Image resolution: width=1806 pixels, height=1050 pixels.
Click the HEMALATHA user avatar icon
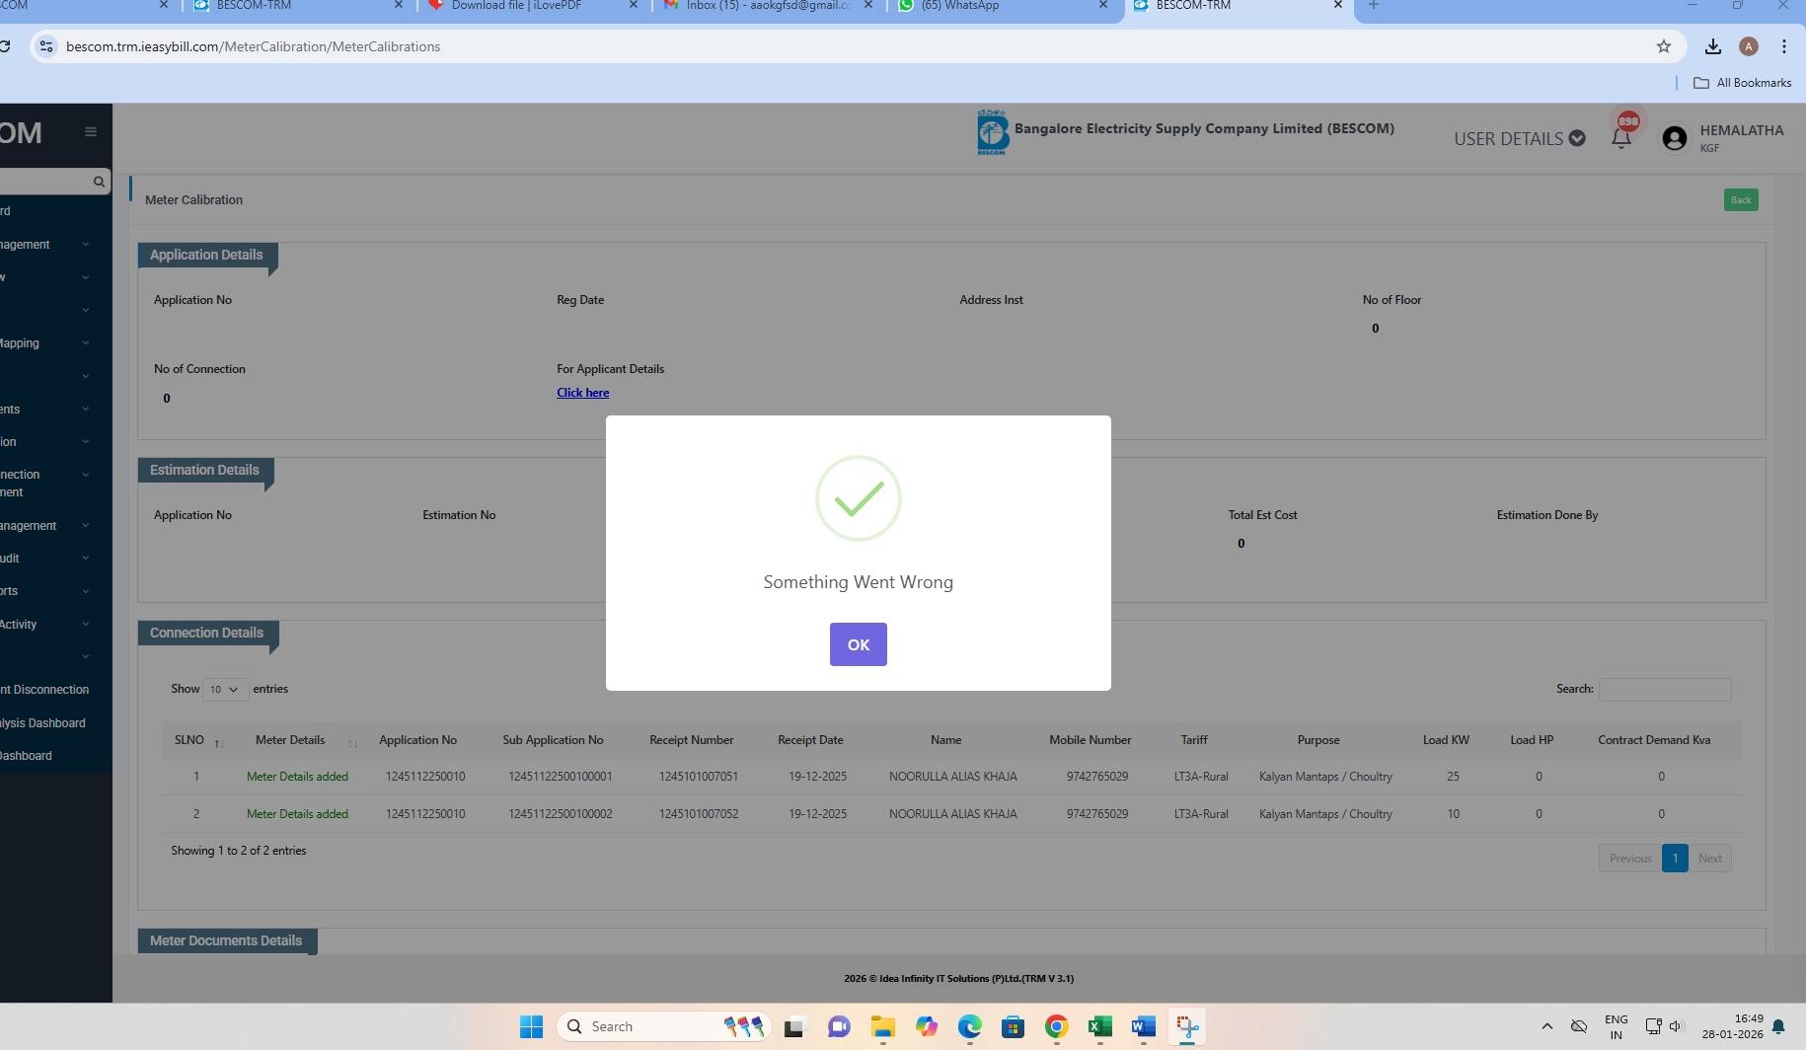[1675, 138]
